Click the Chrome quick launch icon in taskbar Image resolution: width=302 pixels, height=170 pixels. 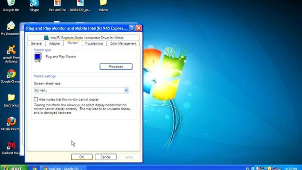(34, 168)
